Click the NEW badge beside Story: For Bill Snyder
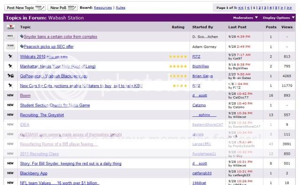 tap(10, 163)
